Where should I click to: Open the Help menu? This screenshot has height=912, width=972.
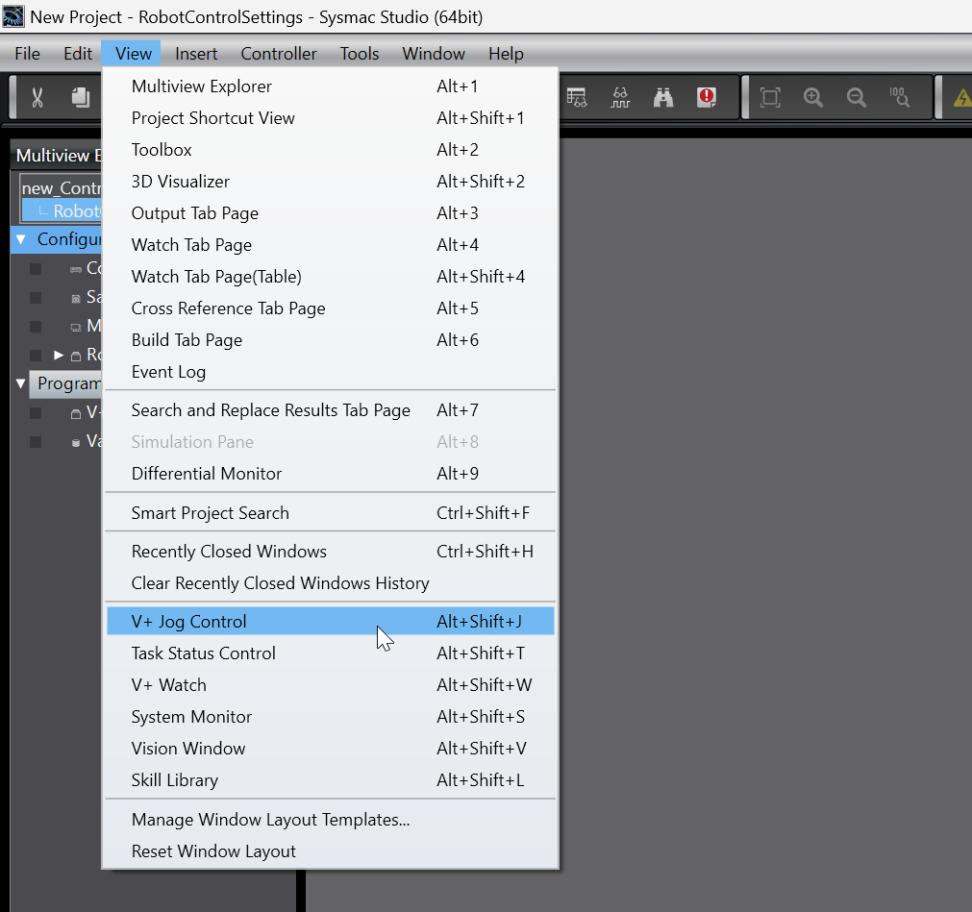click(506, 54)
